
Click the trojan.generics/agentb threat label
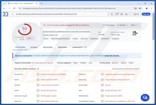tap(44, 63)
